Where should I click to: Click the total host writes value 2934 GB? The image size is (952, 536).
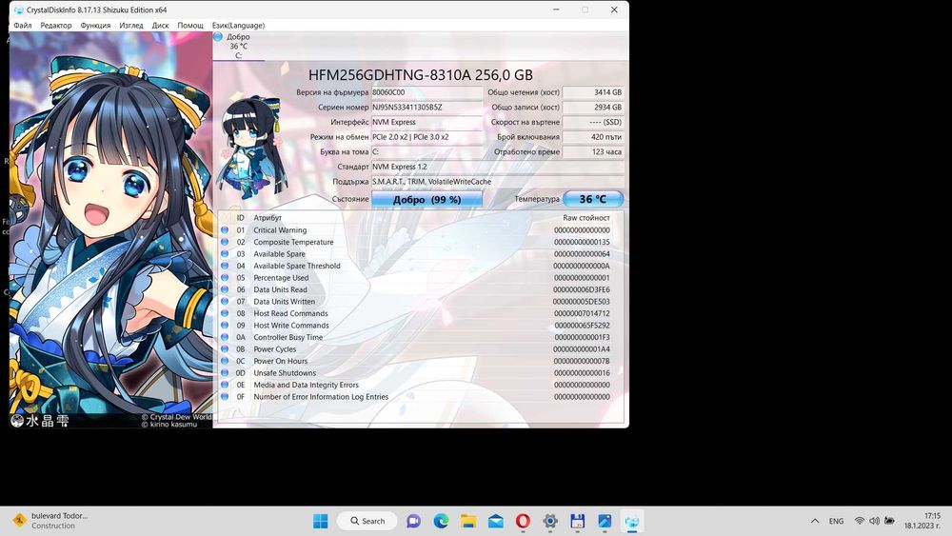tap(593, 107)
